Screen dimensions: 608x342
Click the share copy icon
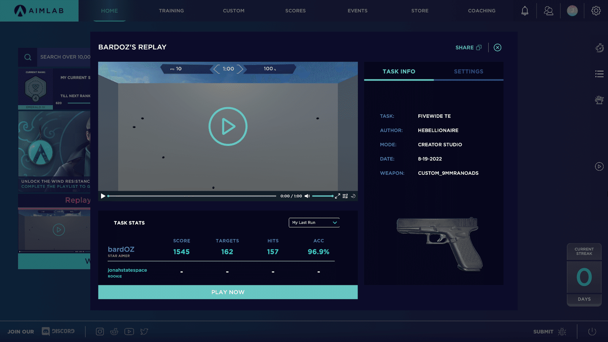[x=479, y=47]
